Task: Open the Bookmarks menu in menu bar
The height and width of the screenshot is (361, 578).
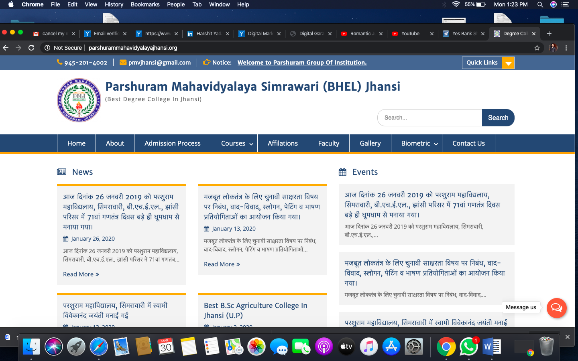Action: tap(145, 4)
